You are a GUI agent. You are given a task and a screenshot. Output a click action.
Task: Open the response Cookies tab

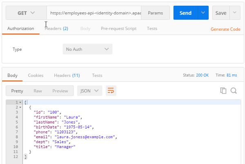36,75
